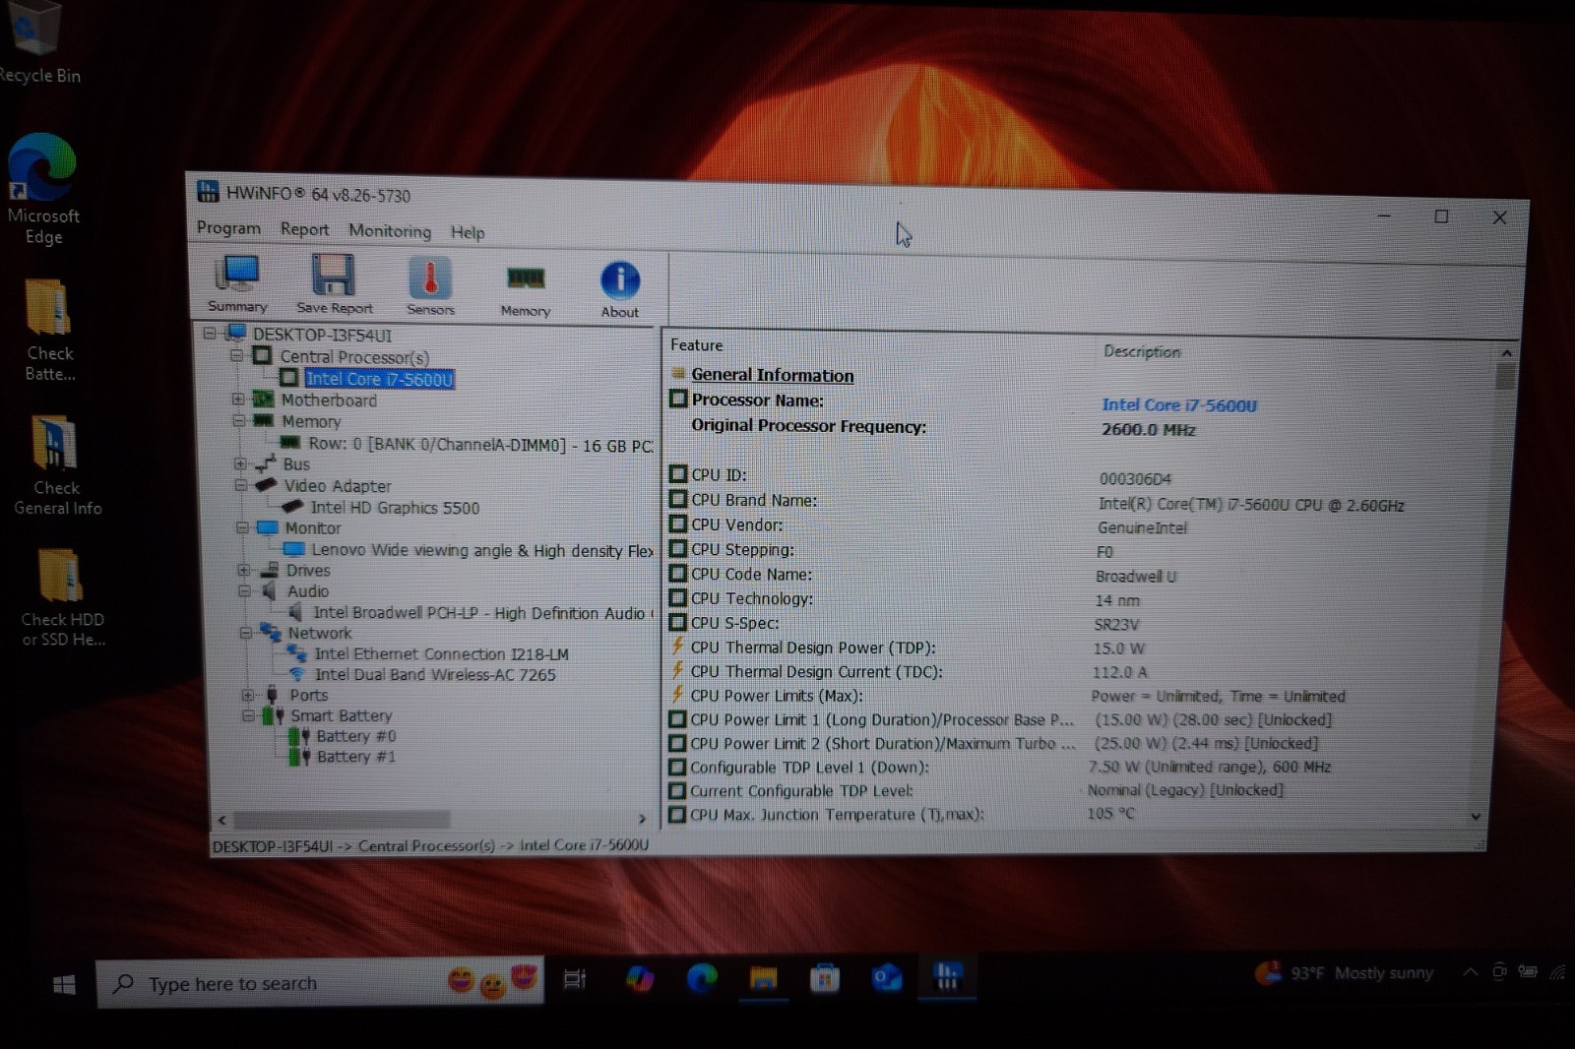Collapse the DESKTOP-I3F54UI root node
This screenshot has height=1049, width=1575.
coord(210,334)
